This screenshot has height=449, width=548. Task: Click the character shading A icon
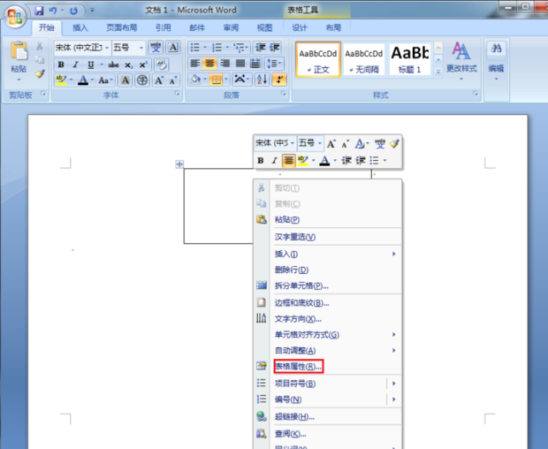tap(125, 80)
